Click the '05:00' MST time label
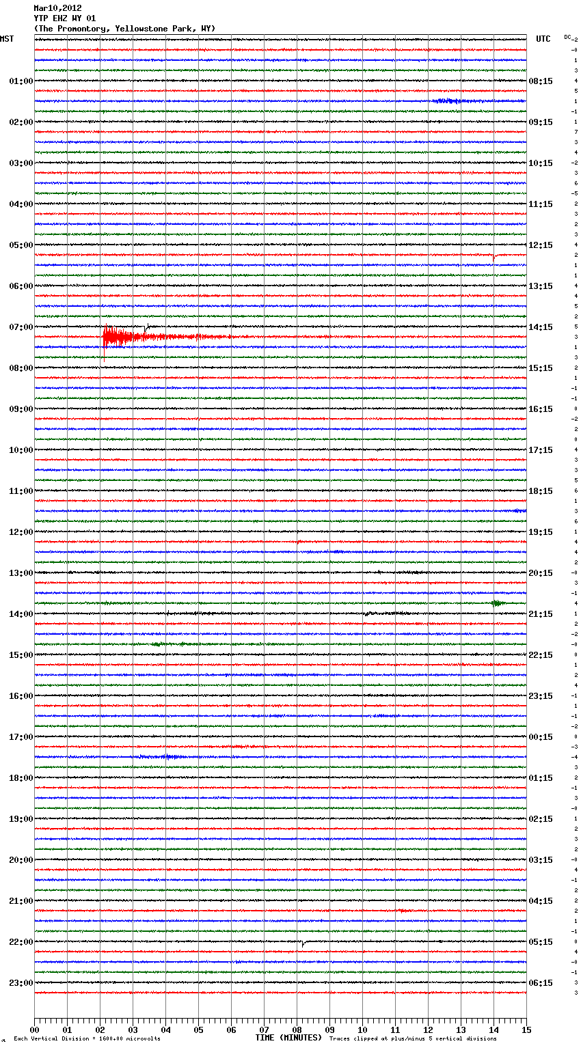The width and height of the screenshot is (581, 1048). pyautogui.click(x=21, y=245)
